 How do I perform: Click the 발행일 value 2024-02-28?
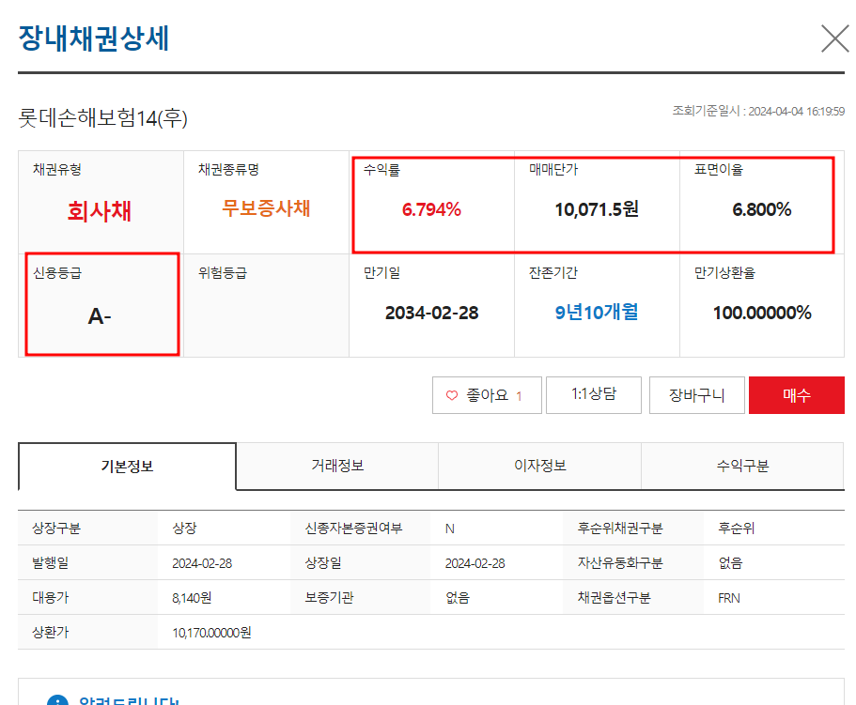[202, 563]
